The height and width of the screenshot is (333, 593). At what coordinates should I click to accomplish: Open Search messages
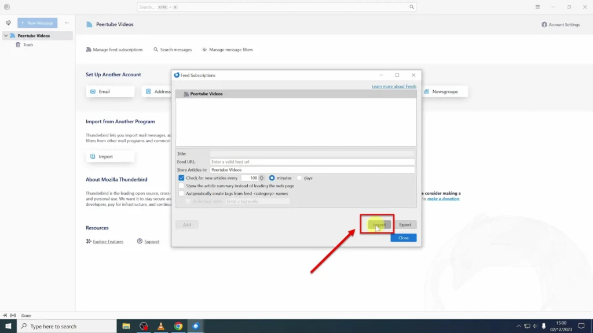(x=173, y=50)
